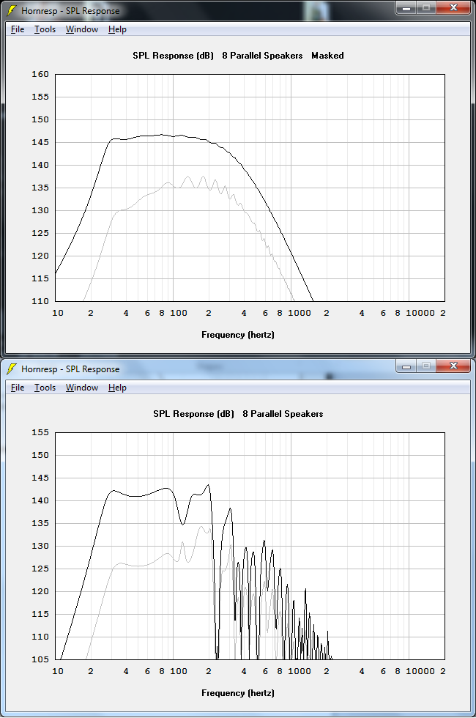Click the 160 axis value in top chart
This screenshot has height=718, width=476.
(x=40, y=74)
